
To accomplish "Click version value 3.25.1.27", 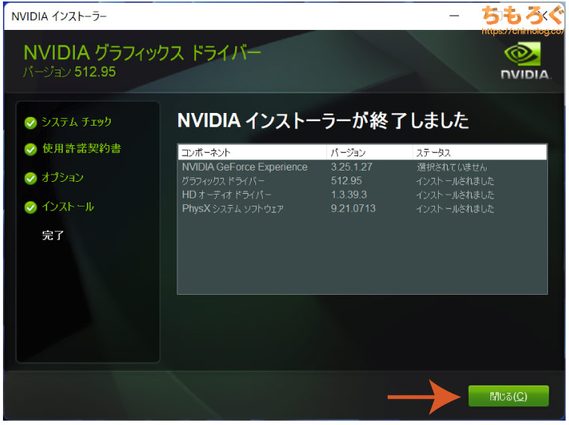I will coord(351,167).
